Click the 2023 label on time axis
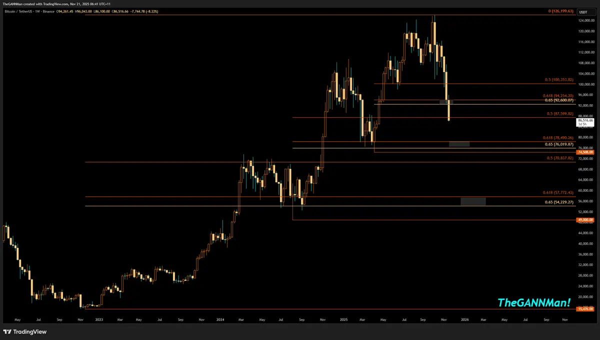 (x=99, y=319)
